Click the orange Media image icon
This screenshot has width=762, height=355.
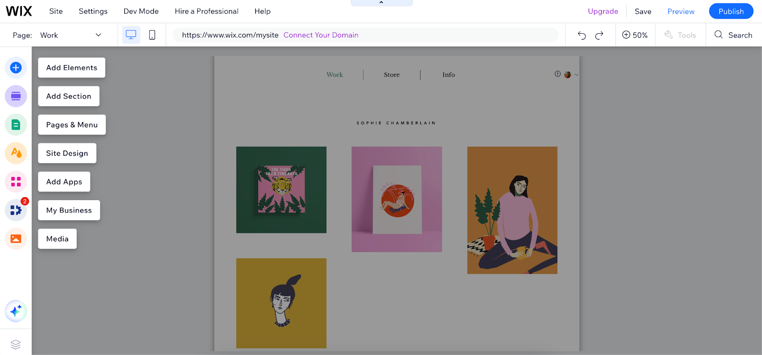[16, 239]
